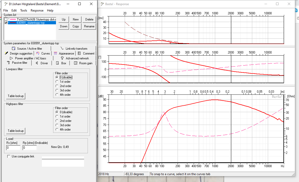The width and height of the screenshot is (299, 182).
Task: Open the Response menu
Action: [x=37, y=10]
